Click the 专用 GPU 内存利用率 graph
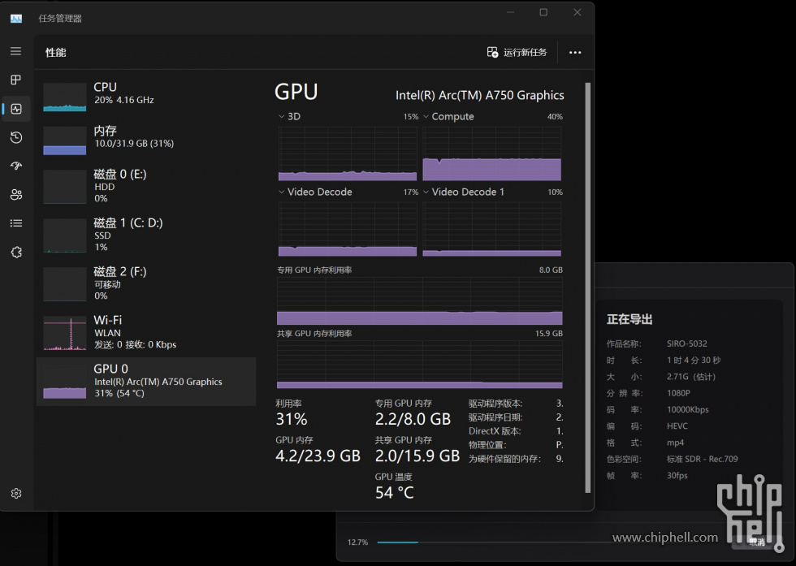 pyautogui.click(x=420, y=301)
